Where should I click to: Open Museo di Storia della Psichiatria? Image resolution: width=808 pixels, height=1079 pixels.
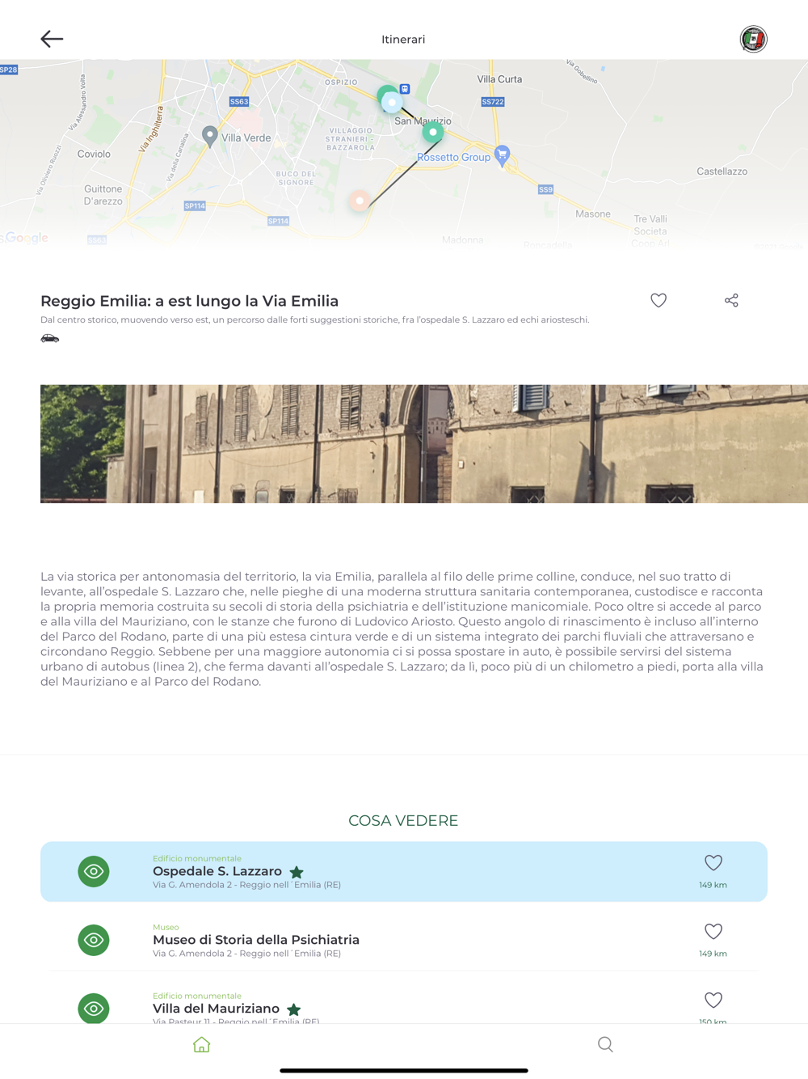(404, 940)
